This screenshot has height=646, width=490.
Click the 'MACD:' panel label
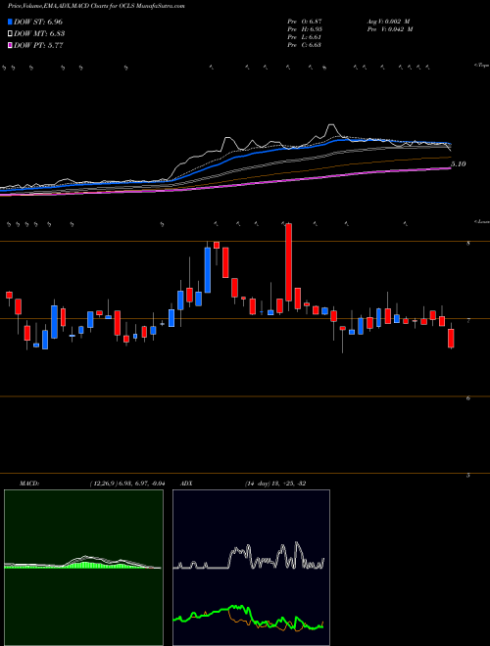29,484
